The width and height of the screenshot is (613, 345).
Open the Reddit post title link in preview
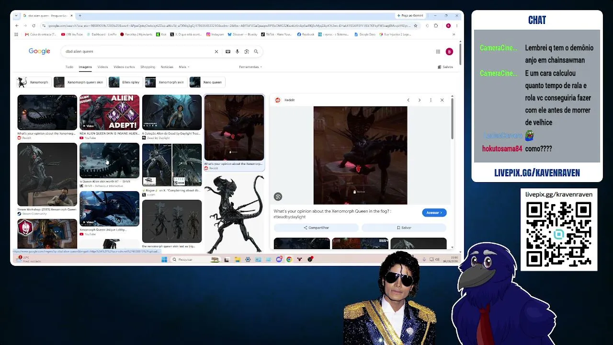(332, 214)
